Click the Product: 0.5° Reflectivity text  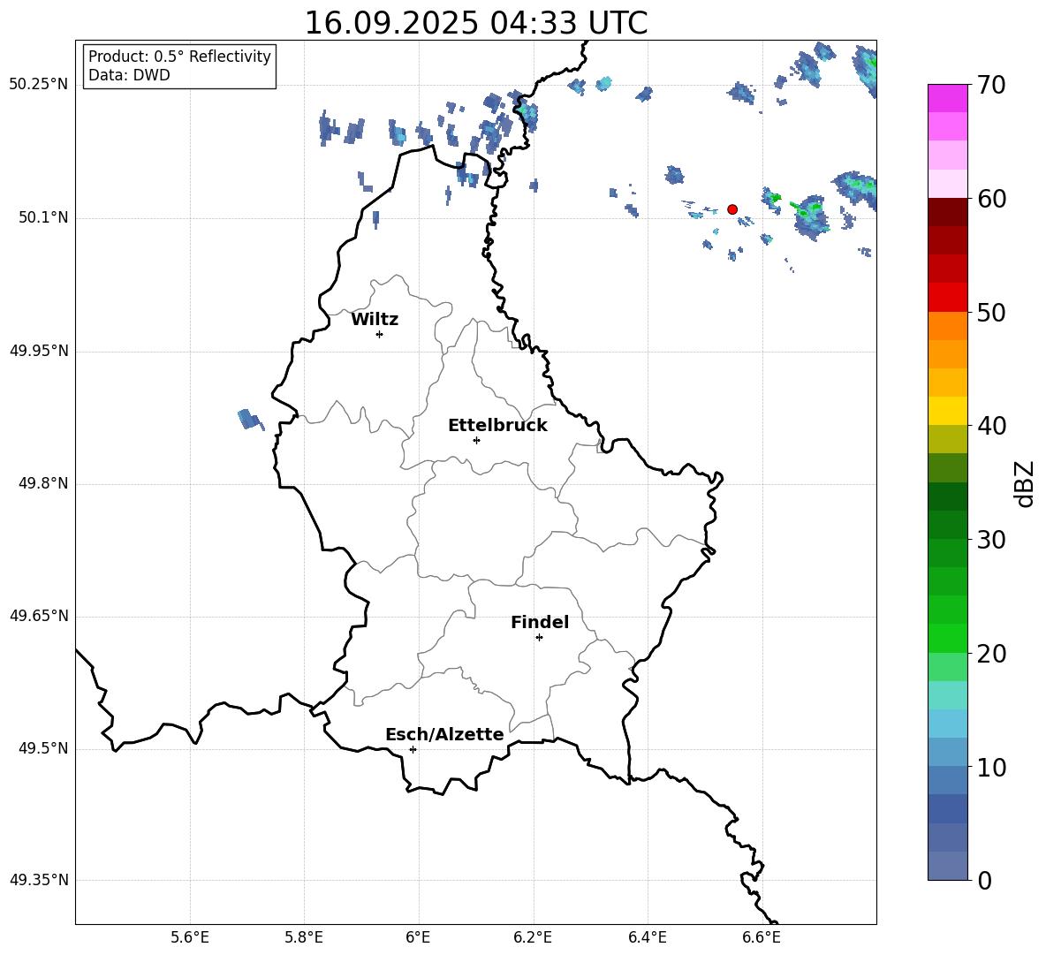click(179, 57)
